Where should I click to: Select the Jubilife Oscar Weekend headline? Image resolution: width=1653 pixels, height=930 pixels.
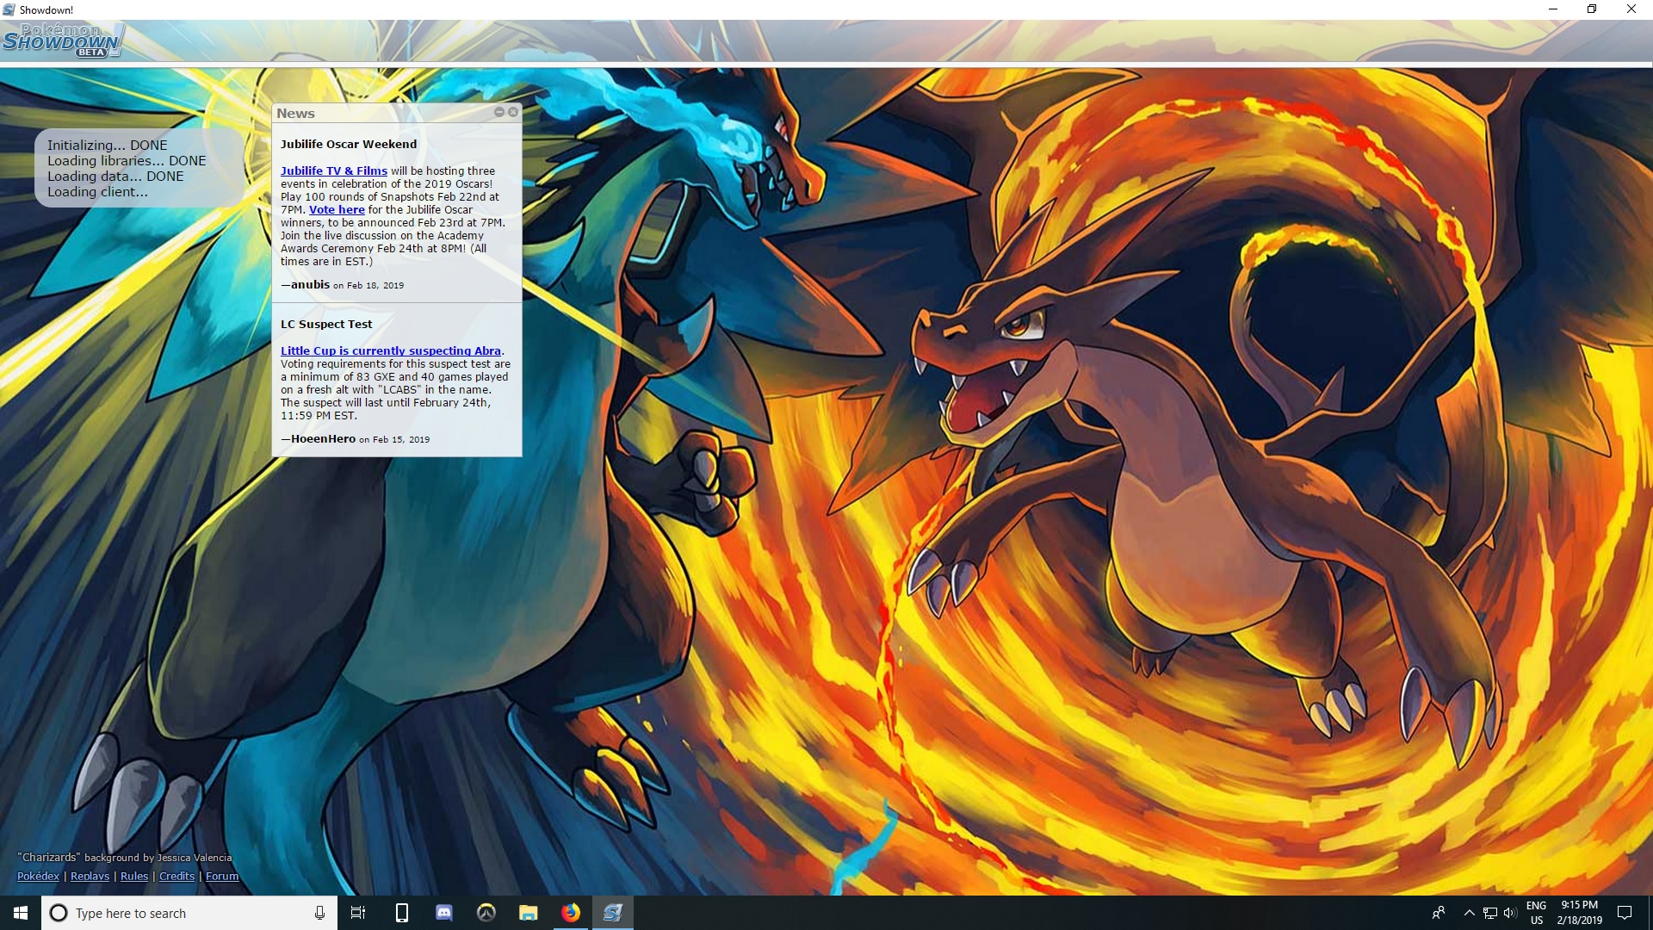click(x=349, y=144)
